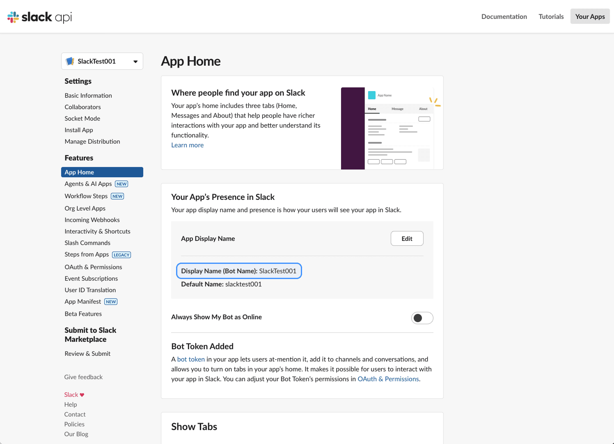
Task: Open the SlackTest001 app selector dropdown
Action: tap(102, 61)
